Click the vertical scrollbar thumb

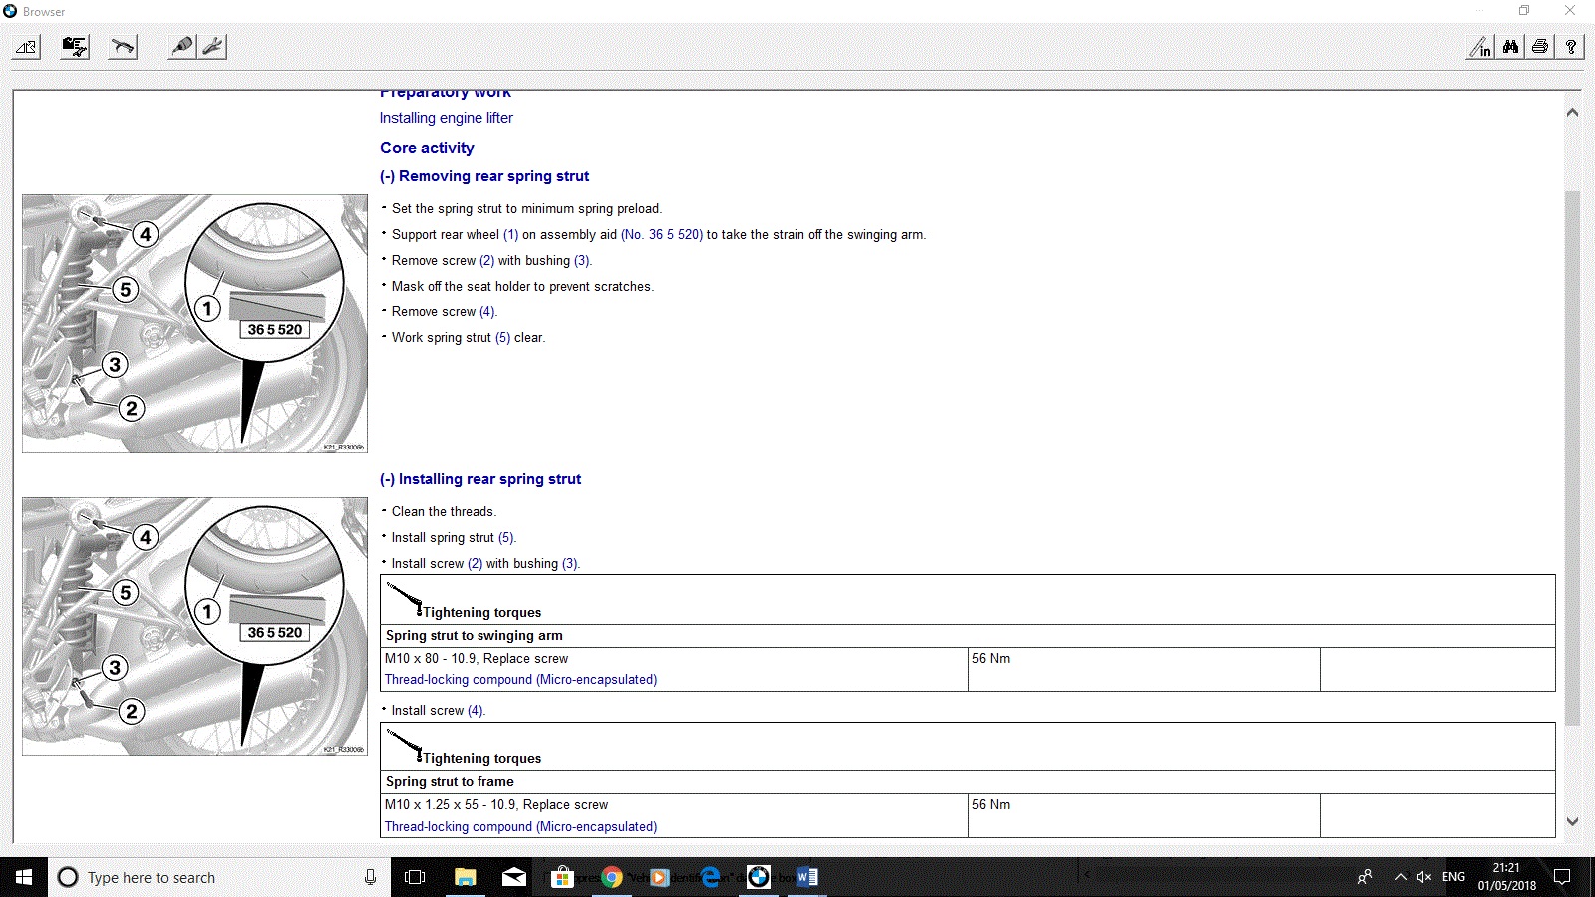point(1572,458)
